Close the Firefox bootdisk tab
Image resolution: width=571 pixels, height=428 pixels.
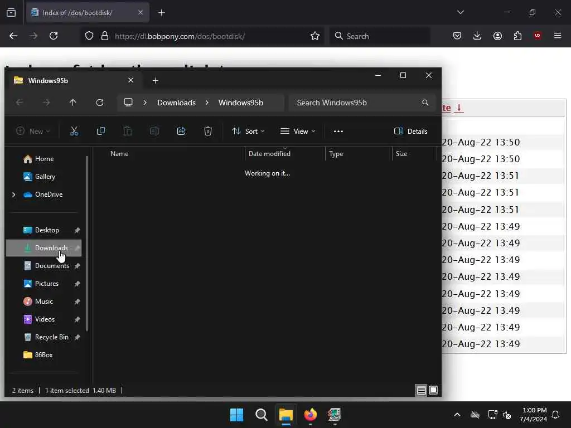pyautogui.click(x=140, y=12)
